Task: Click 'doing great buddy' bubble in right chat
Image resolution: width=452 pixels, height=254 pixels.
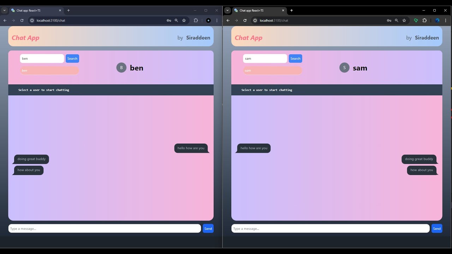Action: 419,159
